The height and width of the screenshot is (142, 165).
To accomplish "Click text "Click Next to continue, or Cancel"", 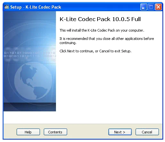I will (x=84, y=51).
